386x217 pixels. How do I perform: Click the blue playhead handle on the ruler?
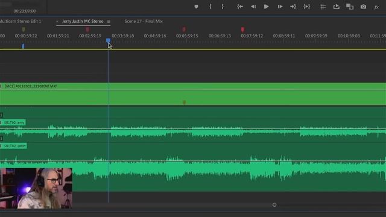108,40
